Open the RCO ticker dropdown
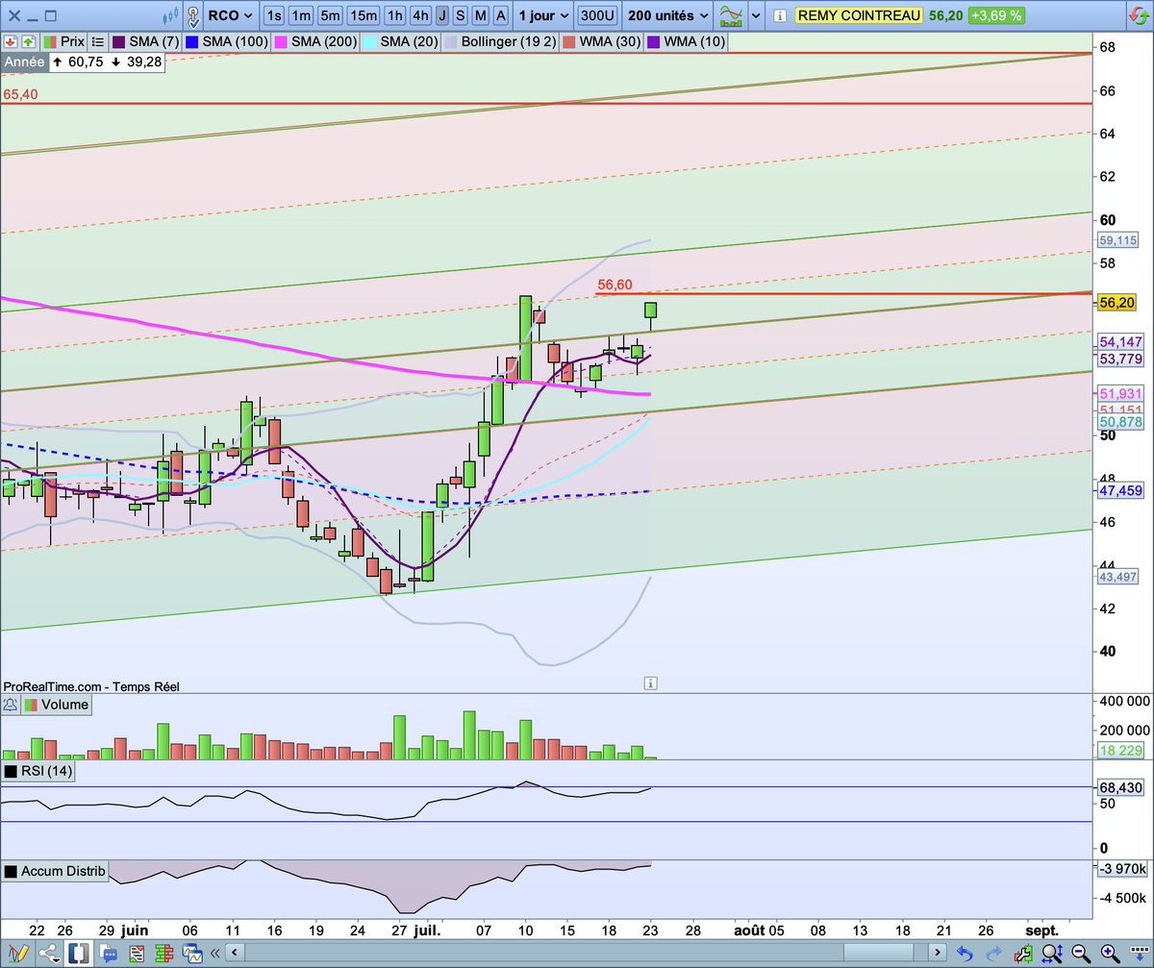This screenshot has height=968, width=1154. (233, 15)
